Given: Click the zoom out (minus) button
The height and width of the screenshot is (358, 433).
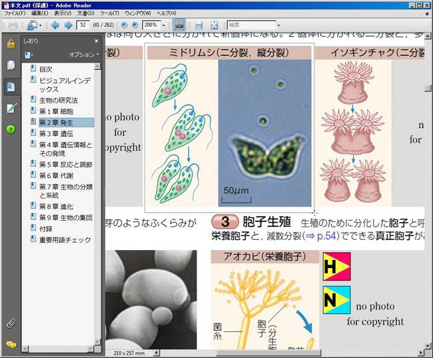Looking at the screenshot, I should [x=125, y=25].
